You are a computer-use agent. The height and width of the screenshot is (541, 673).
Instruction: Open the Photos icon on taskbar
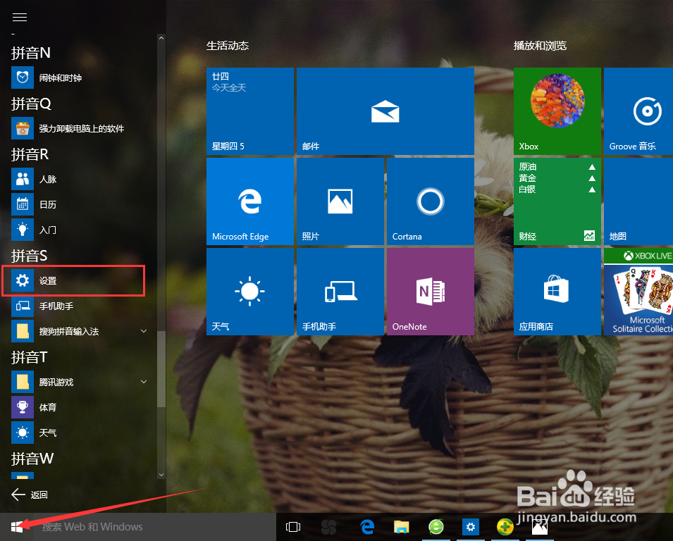point(540,527)
